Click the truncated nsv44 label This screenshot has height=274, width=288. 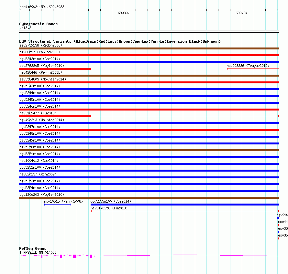pyautogui.click(x=283, y=222)
